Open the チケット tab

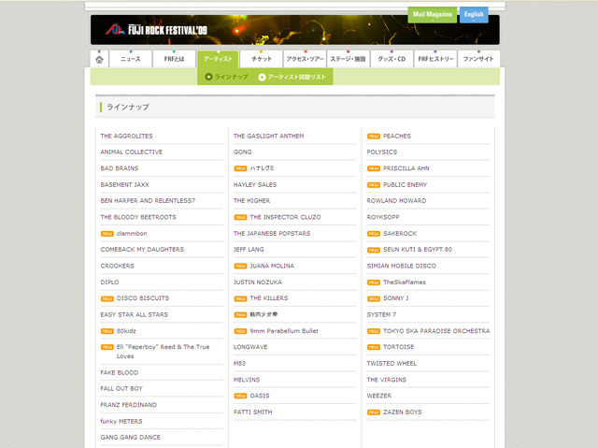(262, 59)
